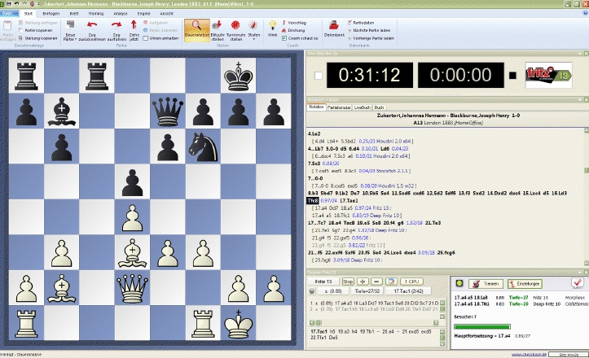
Task: Click Partiedaten item in Datenbank group
Action: 361,23
